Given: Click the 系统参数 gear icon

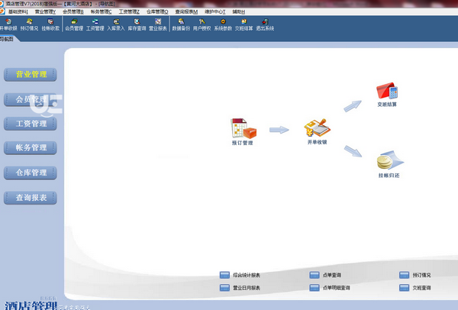Looking at the screenshot, I should click(x=223, y=24).
